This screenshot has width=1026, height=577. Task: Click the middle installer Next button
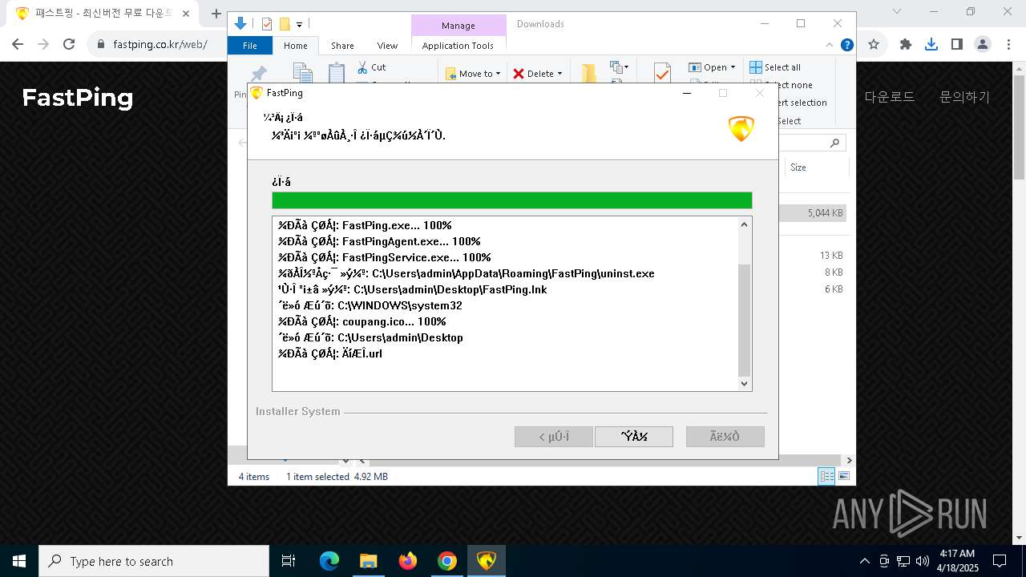(633, 437)
